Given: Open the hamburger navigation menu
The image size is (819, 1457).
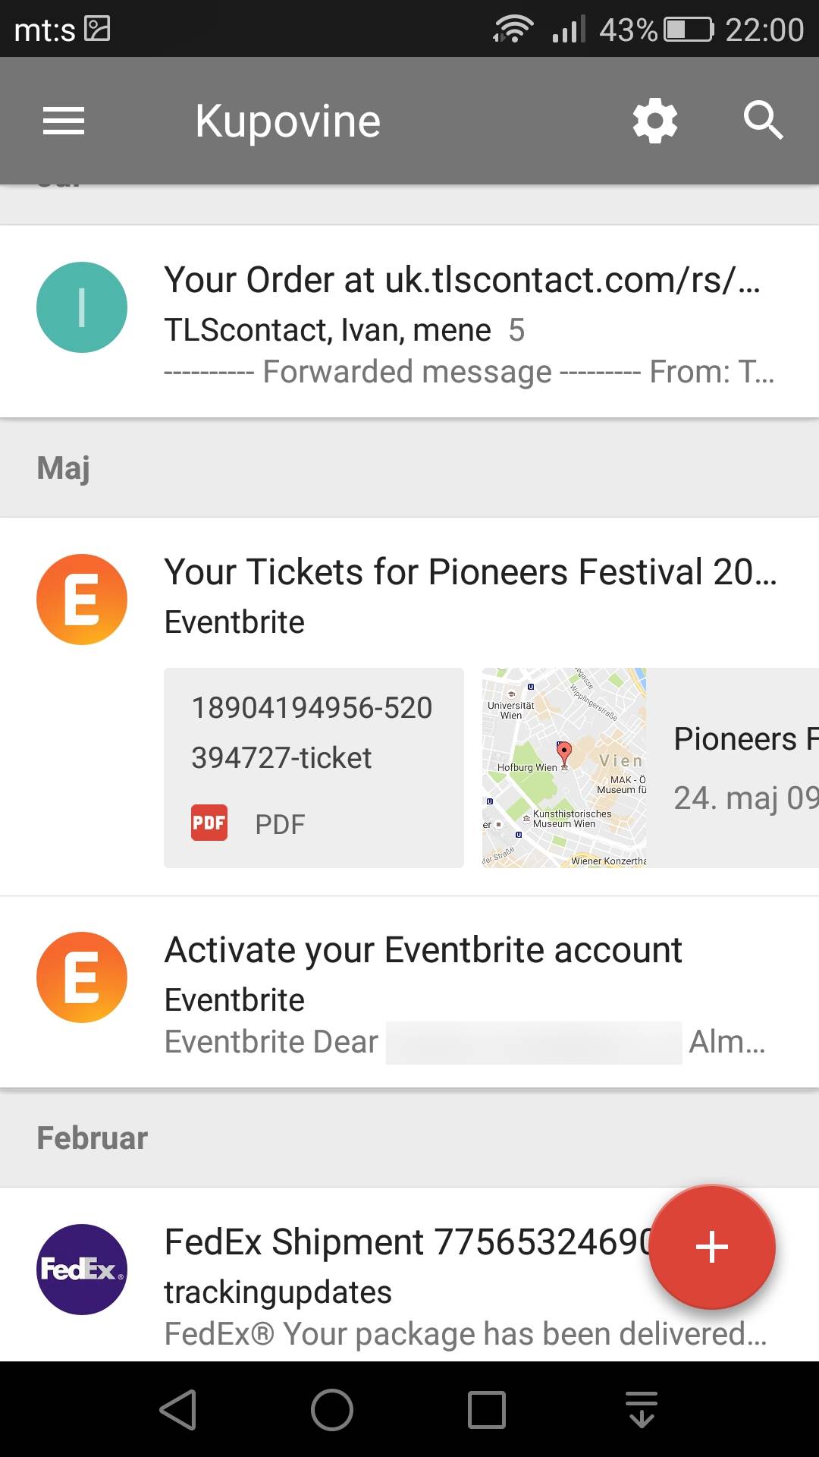Looking at the screenshot, I should coord(64,121).
